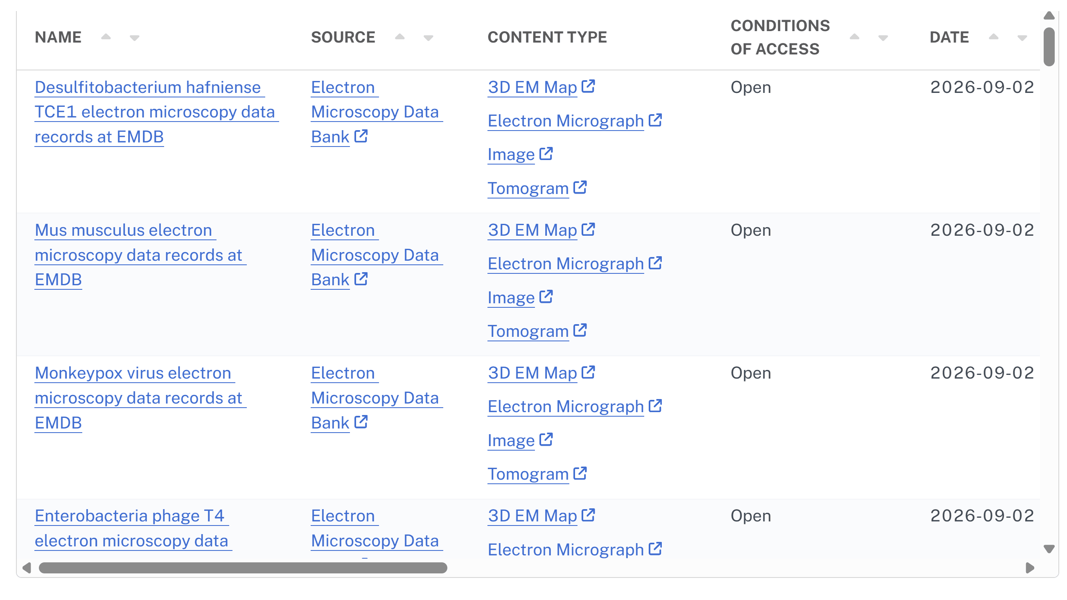The image size is (1067, 600).
Task: Click Content Type column header
Action: [x=547, y=37]
